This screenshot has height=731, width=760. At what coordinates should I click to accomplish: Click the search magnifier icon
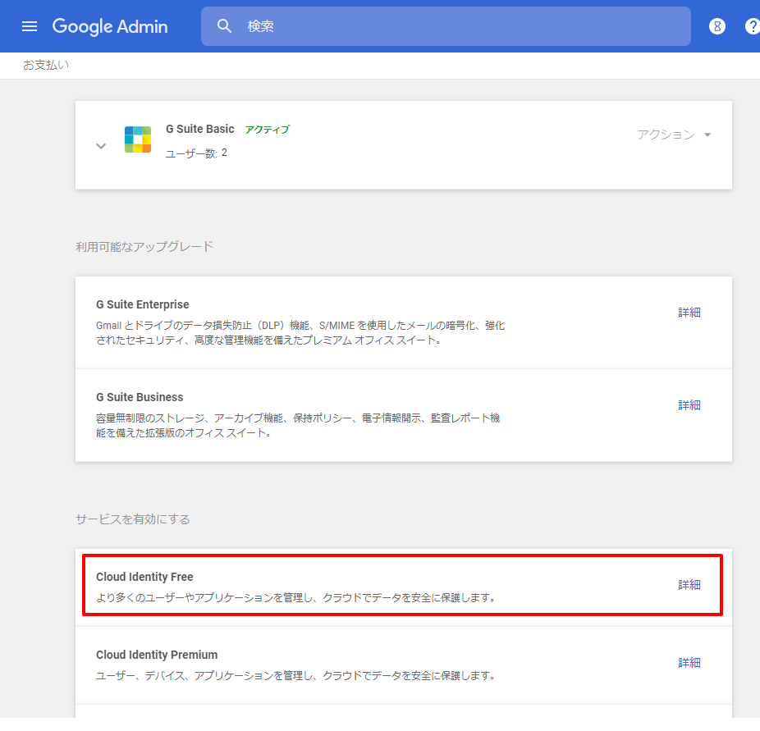point(224,26)
